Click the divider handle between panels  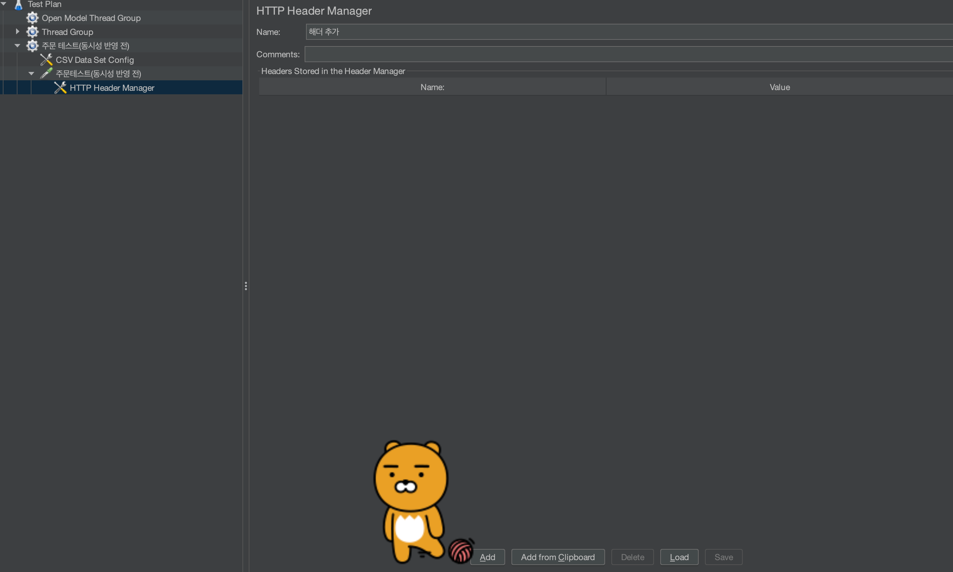[x=246, y=286]
